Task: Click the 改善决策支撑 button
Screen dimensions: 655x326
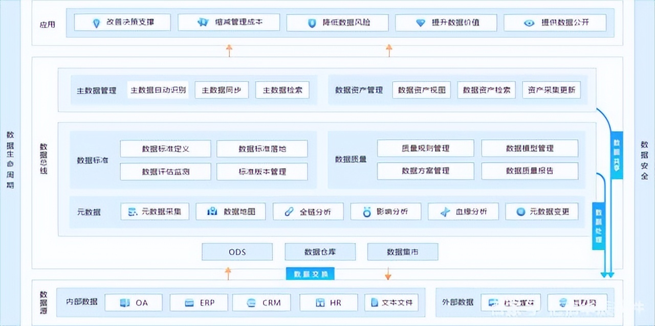Action: point(123,22)
